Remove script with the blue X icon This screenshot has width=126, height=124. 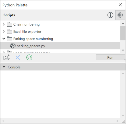(x=18, y=57)
